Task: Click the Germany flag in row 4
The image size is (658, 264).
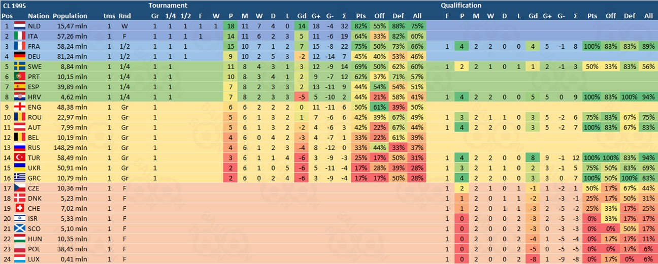Action: pos(20,56)
